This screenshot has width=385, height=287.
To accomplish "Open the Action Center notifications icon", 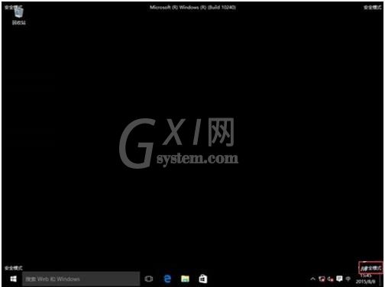I will point(339,279).
